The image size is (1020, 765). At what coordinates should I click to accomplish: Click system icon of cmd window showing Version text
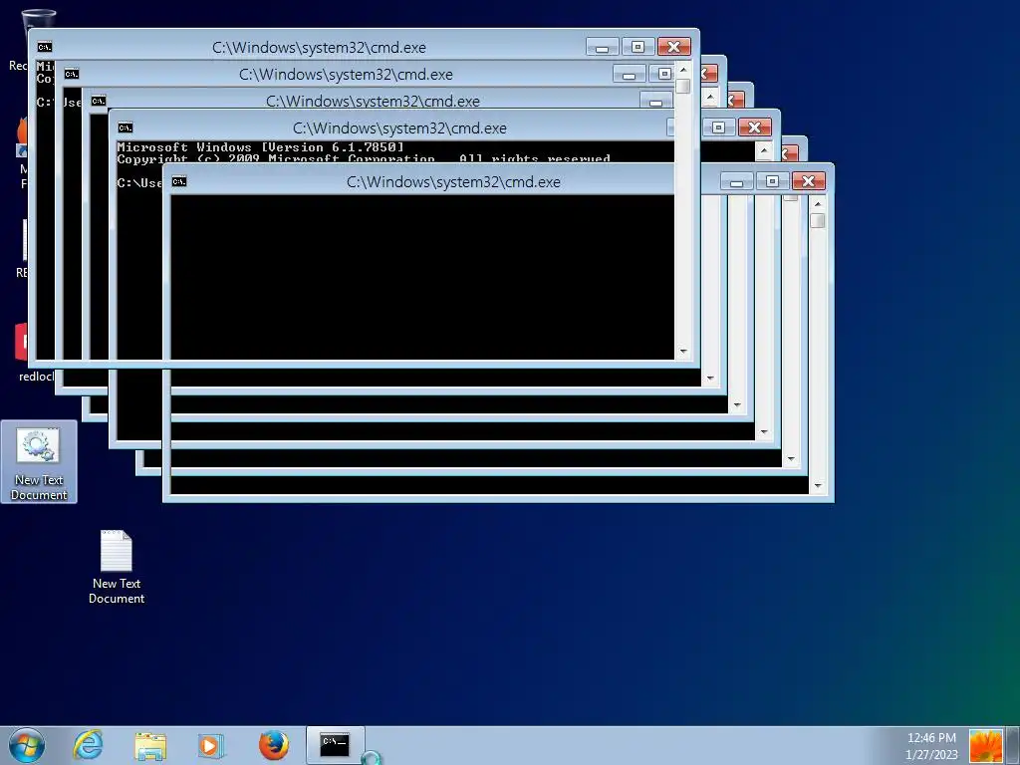pyautogui.click(x=125, y=127)
